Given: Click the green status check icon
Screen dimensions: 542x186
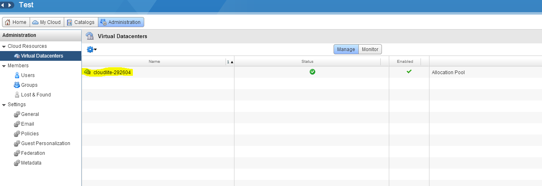Looking at the screenshot, I should click(312, 72).
